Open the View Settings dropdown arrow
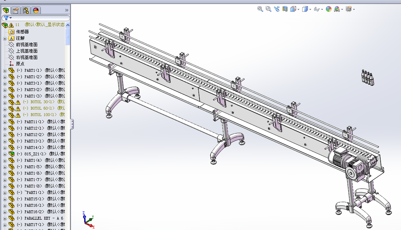The image size is (401, 230). (354, 9)
